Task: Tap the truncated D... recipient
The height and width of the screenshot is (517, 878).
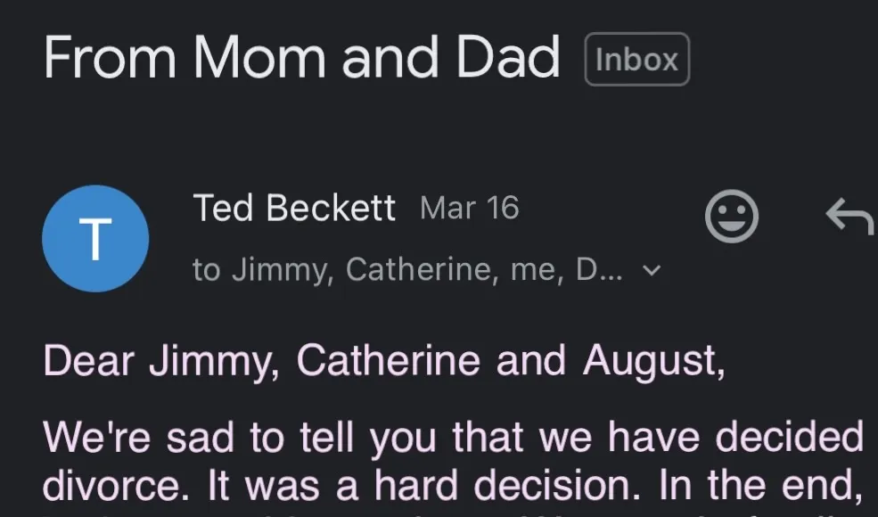Action: click(x=596, y=269)
